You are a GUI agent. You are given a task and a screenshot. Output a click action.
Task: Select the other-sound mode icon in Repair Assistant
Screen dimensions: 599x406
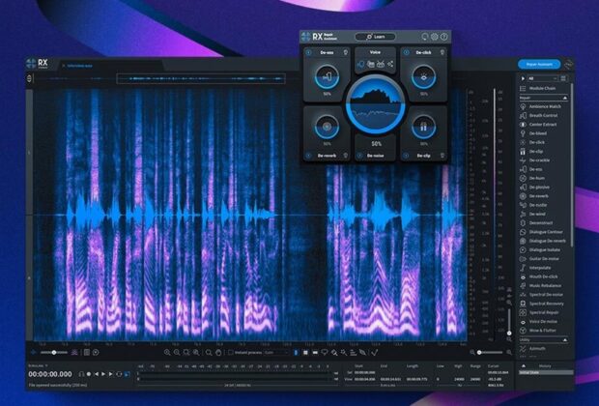[390, 64]
